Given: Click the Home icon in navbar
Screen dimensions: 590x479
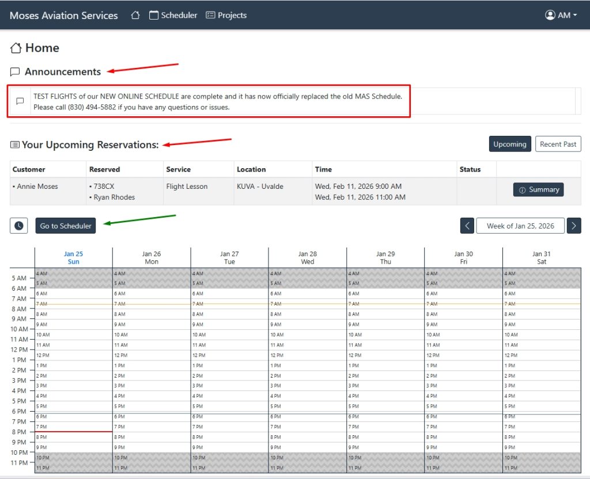Looking at the screenshot, I should pyautogui.click(x=135, y=16).
